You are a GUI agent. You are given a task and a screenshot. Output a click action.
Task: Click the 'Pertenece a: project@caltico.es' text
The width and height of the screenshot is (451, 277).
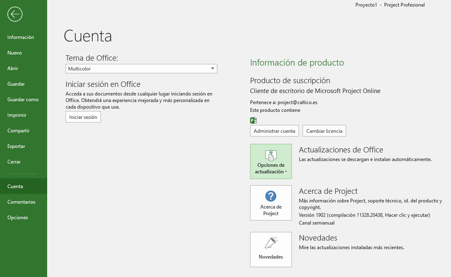(x=284, y=102)
